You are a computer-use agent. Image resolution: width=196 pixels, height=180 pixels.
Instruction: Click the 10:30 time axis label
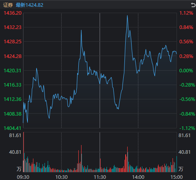[x=62, y=177]
